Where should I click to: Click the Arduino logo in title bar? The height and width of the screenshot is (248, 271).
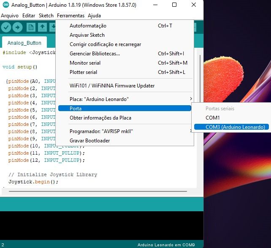click(6, 5)
